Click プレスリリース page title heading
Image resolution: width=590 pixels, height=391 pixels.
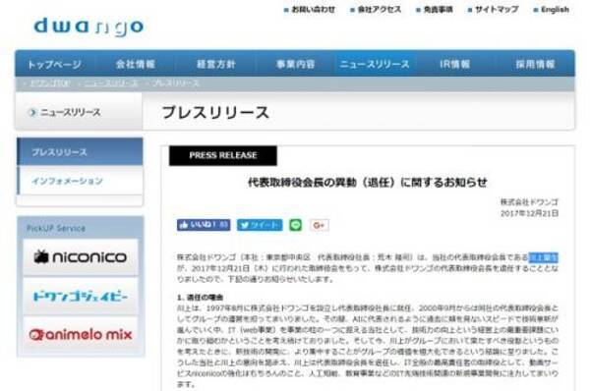tap(215, 112)
